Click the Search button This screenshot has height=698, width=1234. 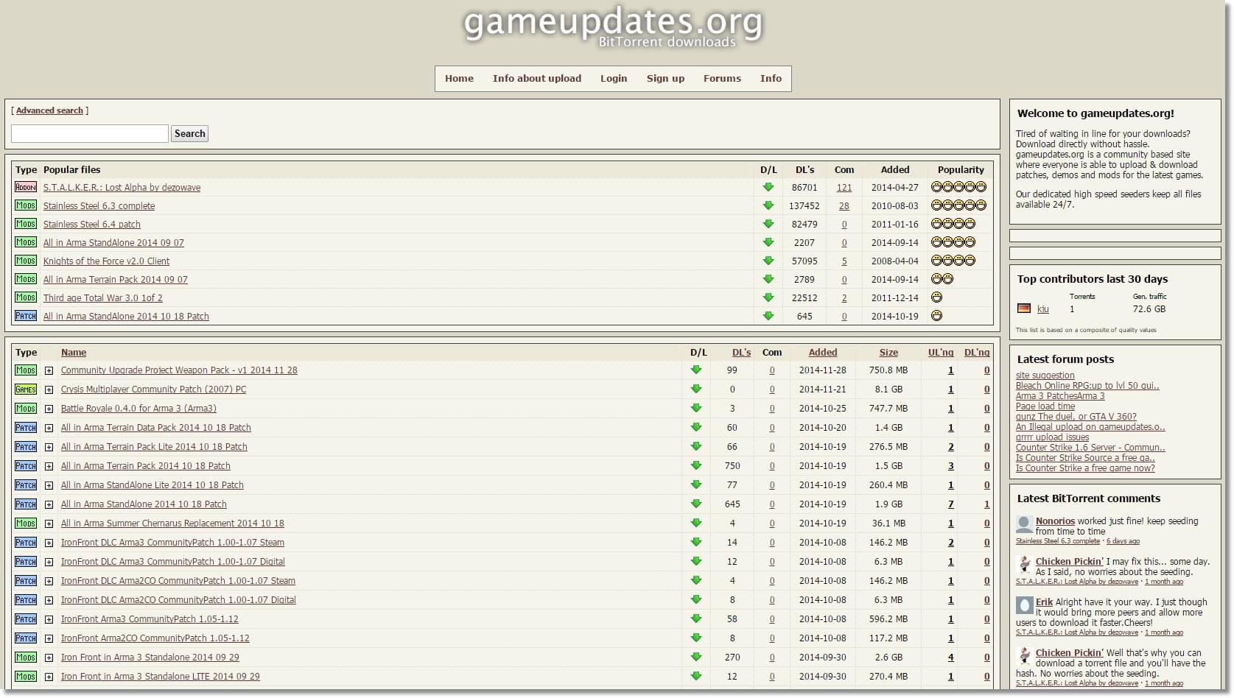(x=189, y=133)
